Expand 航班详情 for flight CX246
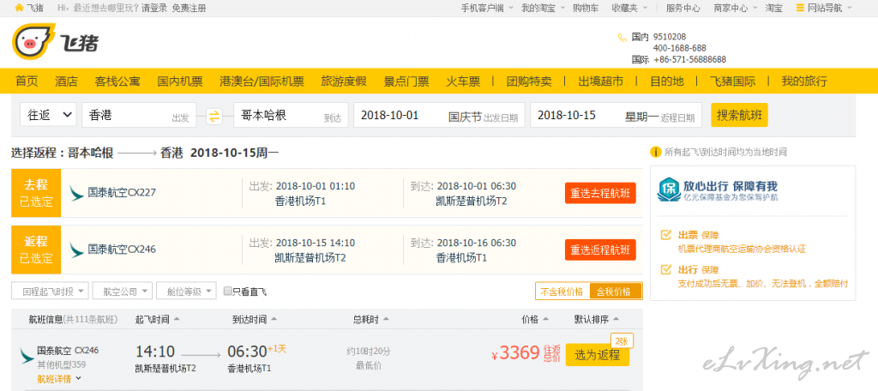Image resolution: width=878 pixels, height=391 pixels. (x=59, y=379)
